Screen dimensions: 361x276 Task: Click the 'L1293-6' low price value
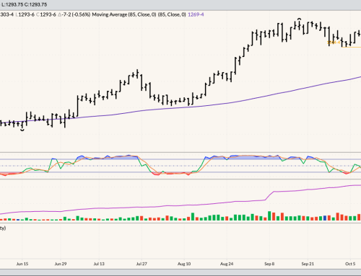point(25,14)
